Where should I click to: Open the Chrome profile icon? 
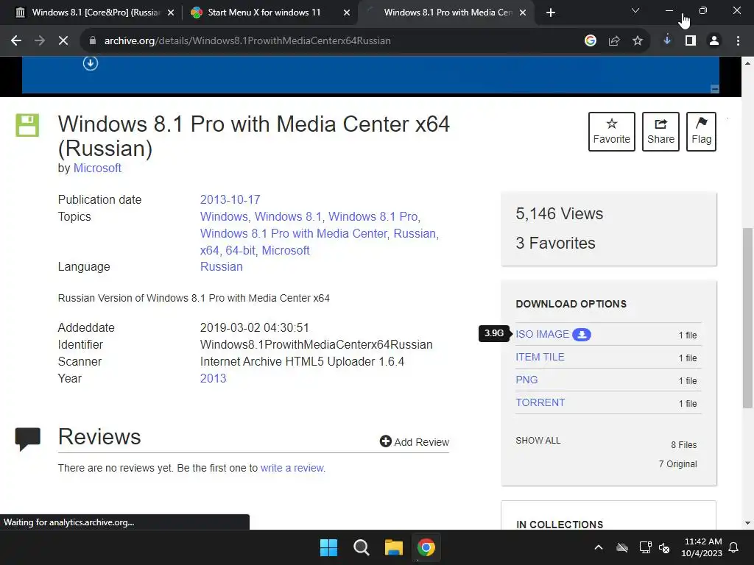714,41
